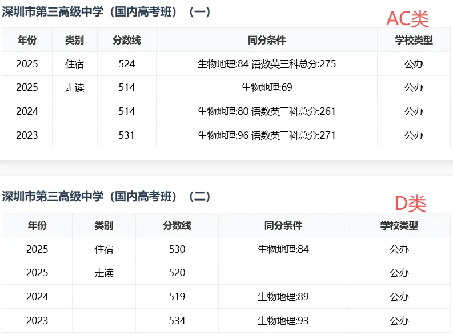The image size is (453, 335).
Task: Select the heading 深圳市第三高级中学（国内高考班）（一）
Action: (106, 12)
